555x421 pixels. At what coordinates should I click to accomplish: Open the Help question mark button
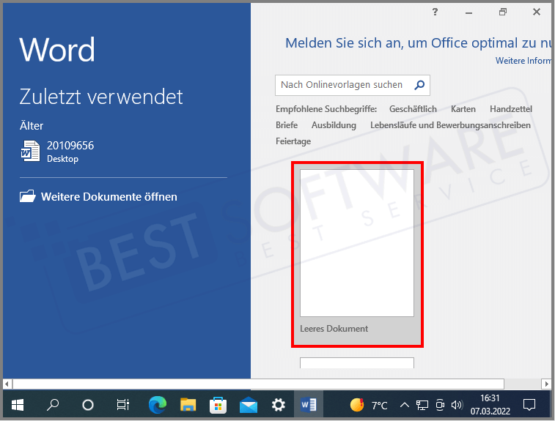(435, 12)
